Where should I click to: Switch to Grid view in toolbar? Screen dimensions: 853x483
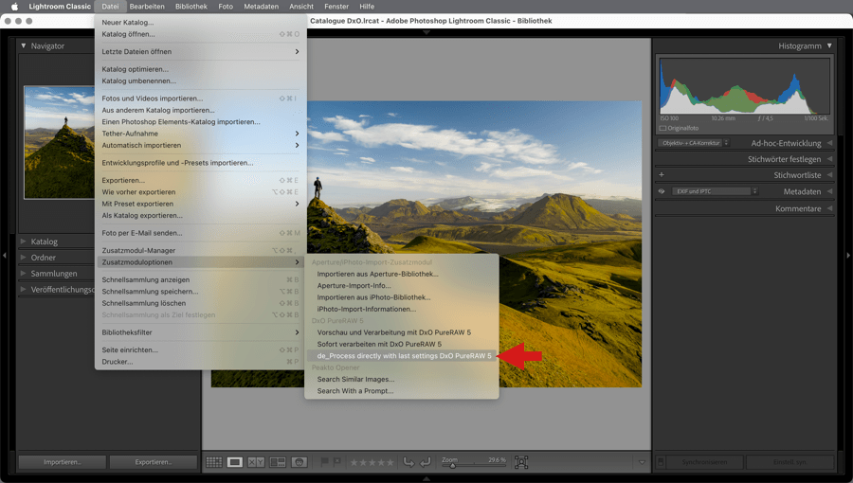(x=214, y=462)
